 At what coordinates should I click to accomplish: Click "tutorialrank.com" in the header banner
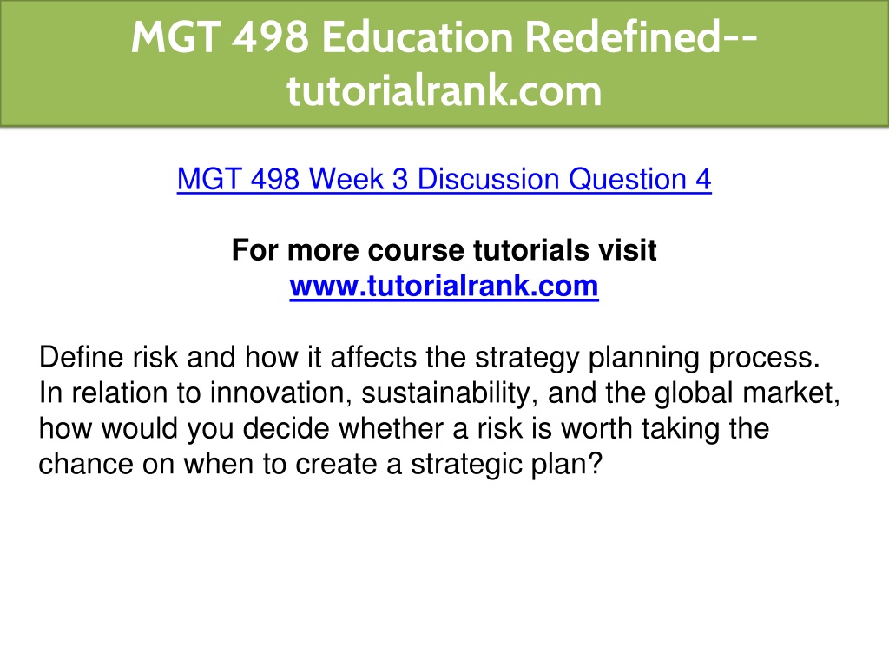(444, 90)
